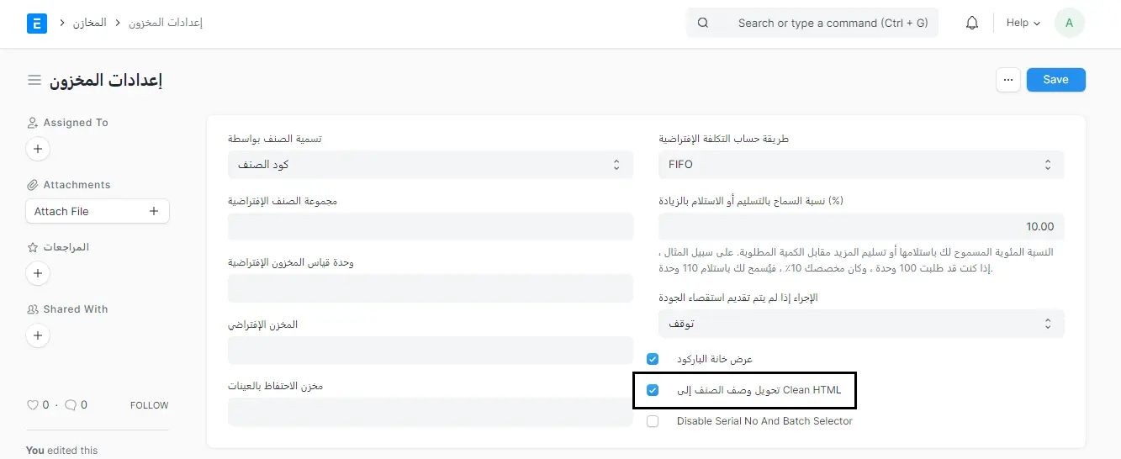Click مخزن الاحتفاظ بالعينات input field
This screenshot has height=459, width=1121.
[x=431, y=412]
